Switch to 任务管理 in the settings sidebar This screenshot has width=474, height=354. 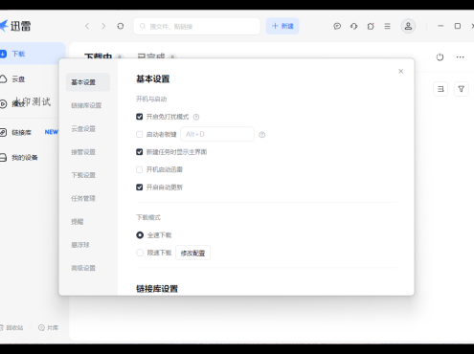pyautogui.click(x=83, y=198)
